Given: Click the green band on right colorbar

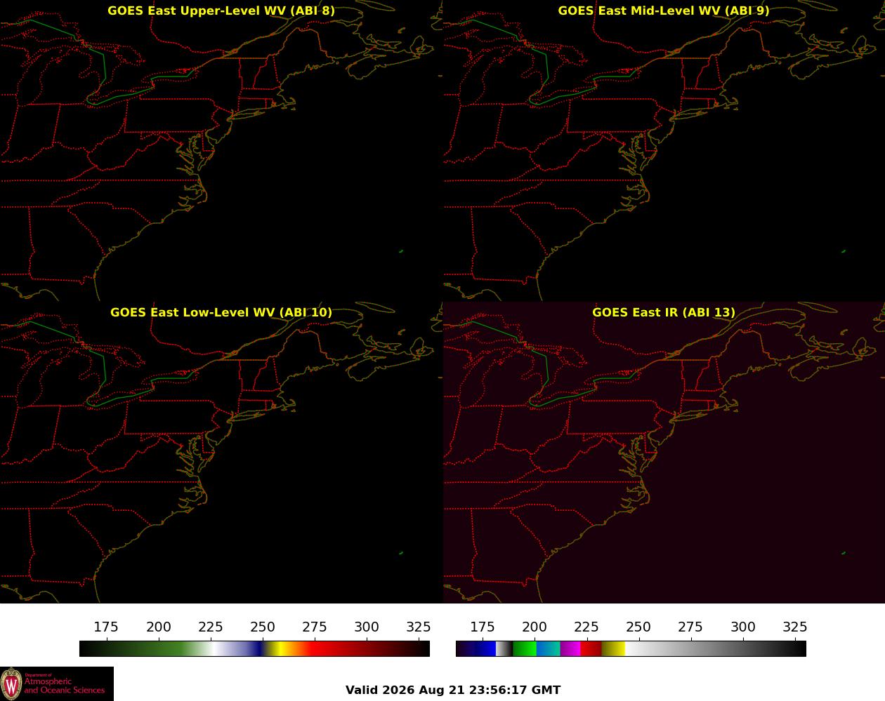Looking at the screenshot, I should [x=524, y=649].
